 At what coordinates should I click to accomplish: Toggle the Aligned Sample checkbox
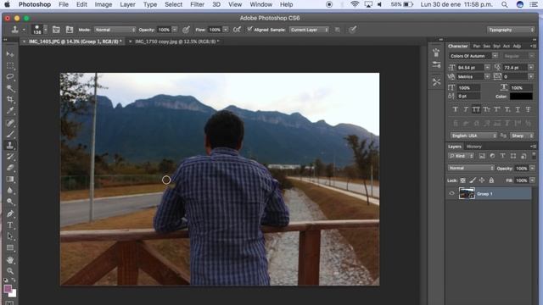tap(249, 30)
